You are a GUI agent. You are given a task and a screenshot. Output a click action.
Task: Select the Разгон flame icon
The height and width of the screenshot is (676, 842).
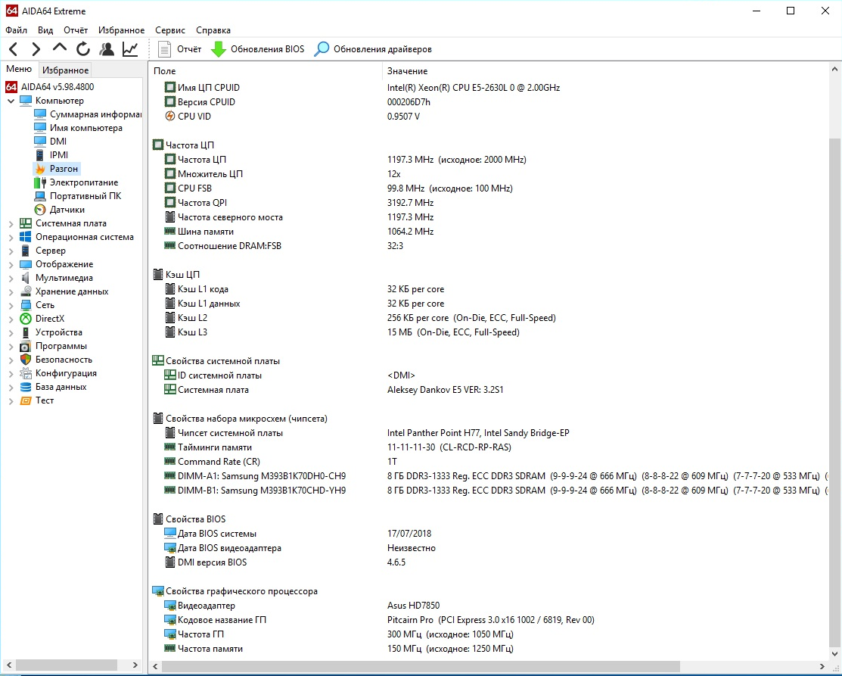40,168
